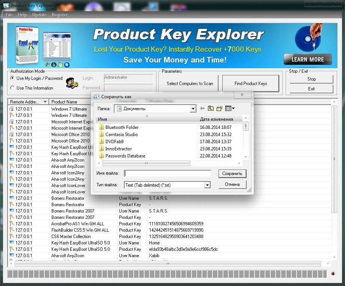Select the Aha-soft Any2Icon Xabib row
The width and height of the screenshot is (345, 286).
[169, 256]
